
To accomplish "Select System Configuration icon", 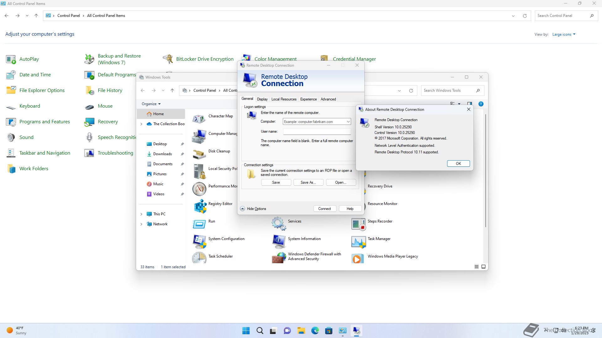I will (199, 241).
